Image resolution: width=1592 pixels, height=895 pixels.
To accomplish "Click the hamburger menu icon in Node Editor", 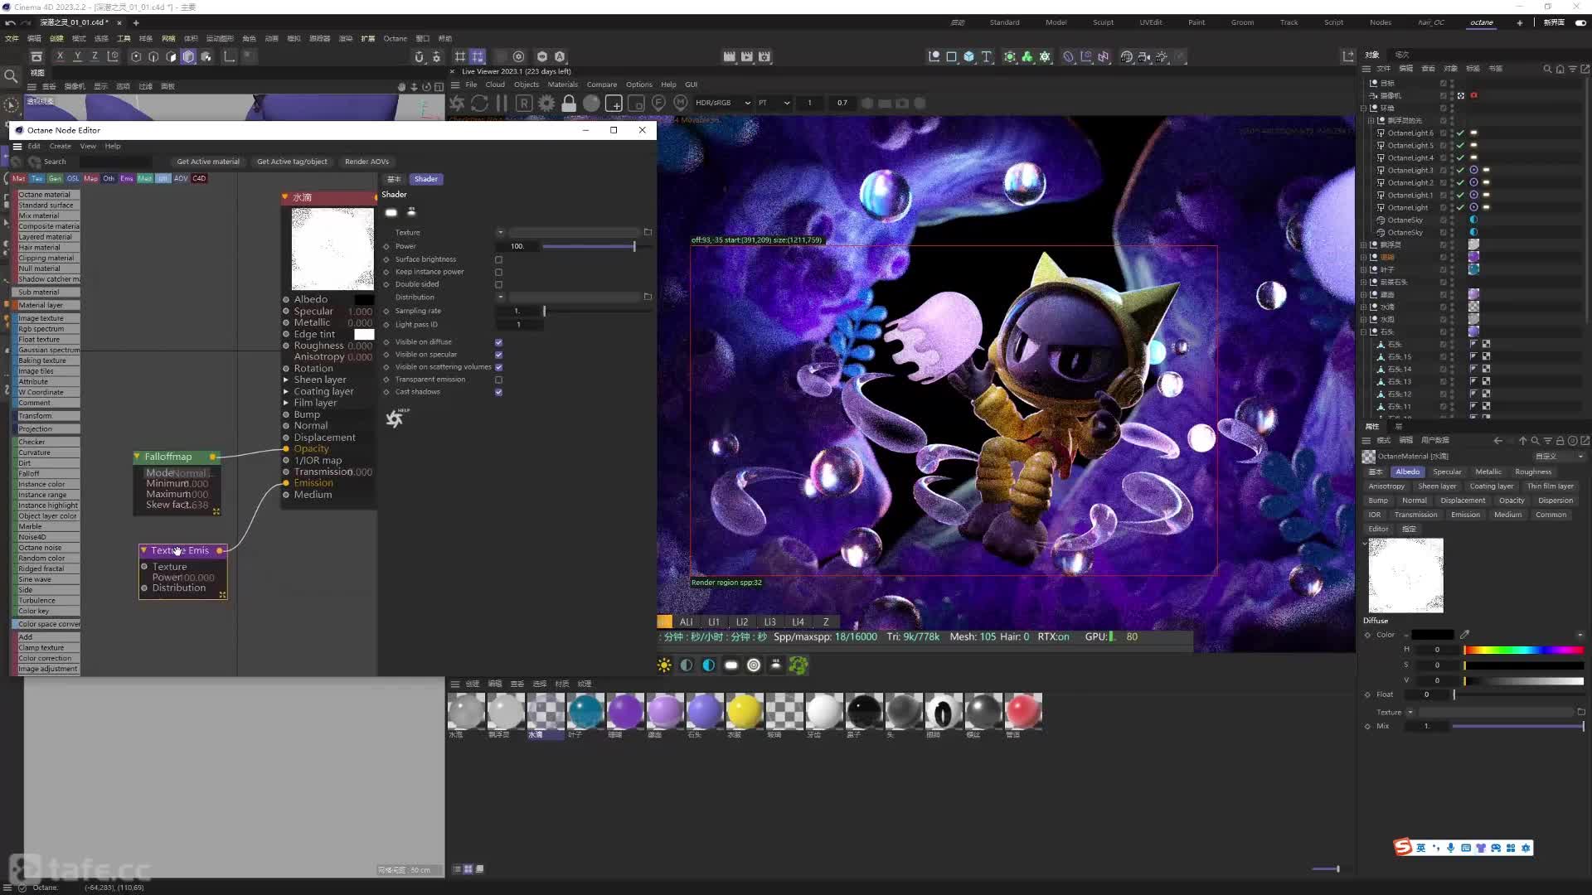I will tap(17, 146).
